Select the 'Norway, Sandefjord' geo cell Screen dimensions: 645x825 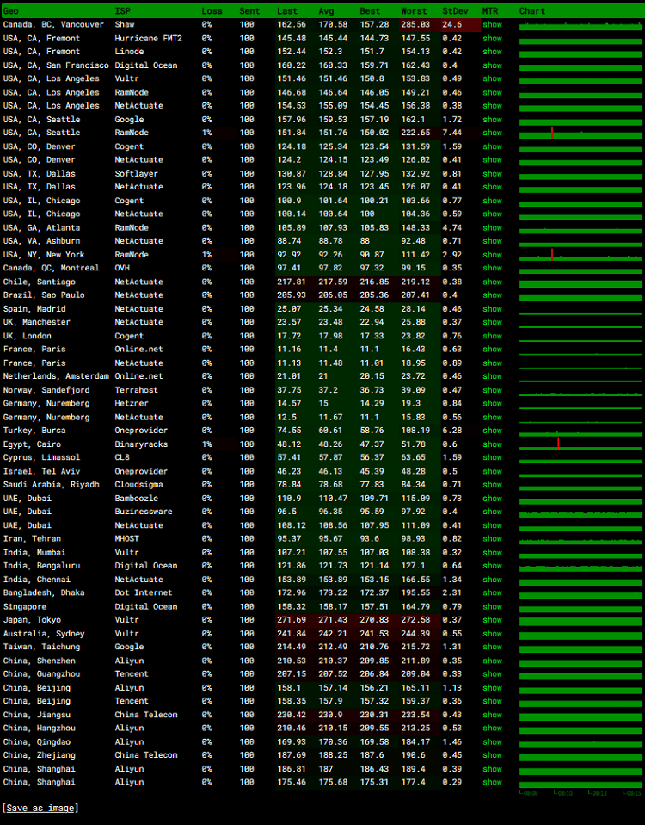[46, 390]
